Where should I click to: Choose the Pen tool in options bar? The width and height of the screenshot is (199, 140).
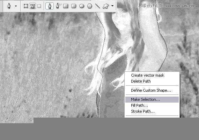49,6
